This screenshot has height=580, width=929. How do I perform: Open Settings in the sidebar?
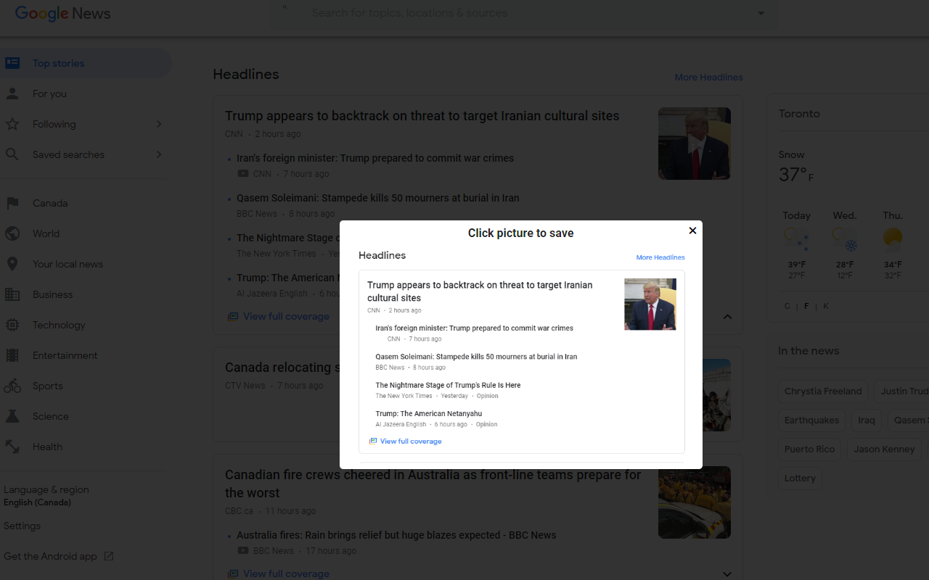[22, 526]
